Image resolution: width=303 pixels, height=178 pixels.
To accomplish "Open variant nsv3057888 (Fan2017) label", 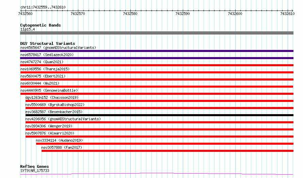I will coord(62,147).
